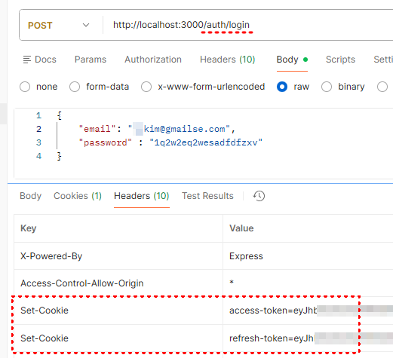Select the X-Powered-By header key
This screenshot has height=358, width=393.
coord(51,256)
